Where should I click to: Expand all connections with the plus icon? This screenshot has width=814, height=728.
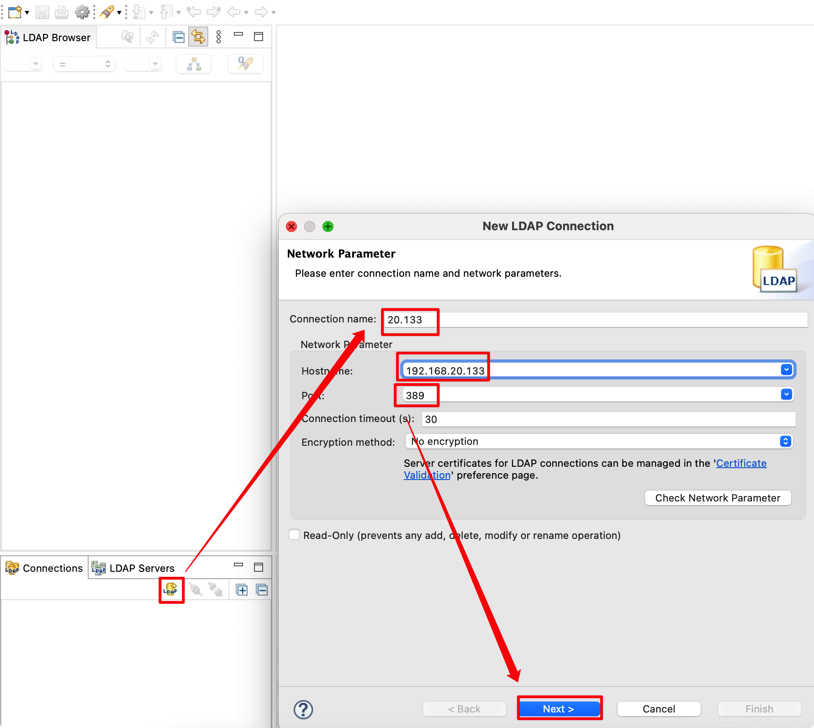pos(242,590)
